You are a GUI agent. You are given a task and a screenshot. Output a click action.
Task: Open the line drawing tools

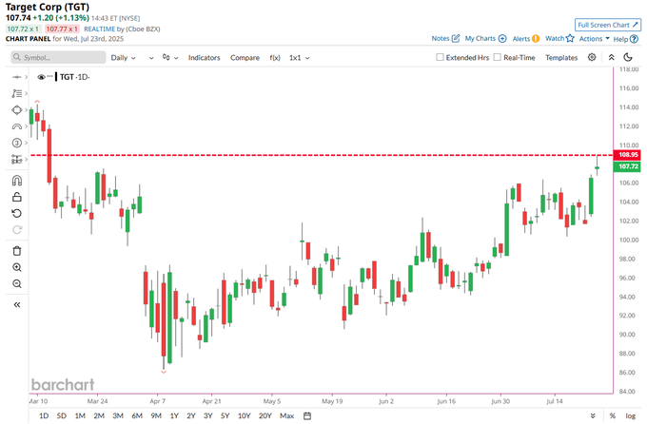tap(16, 93)
